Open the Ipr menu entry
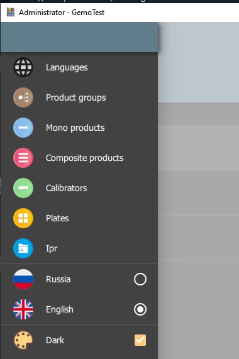 tap(79, 248)
